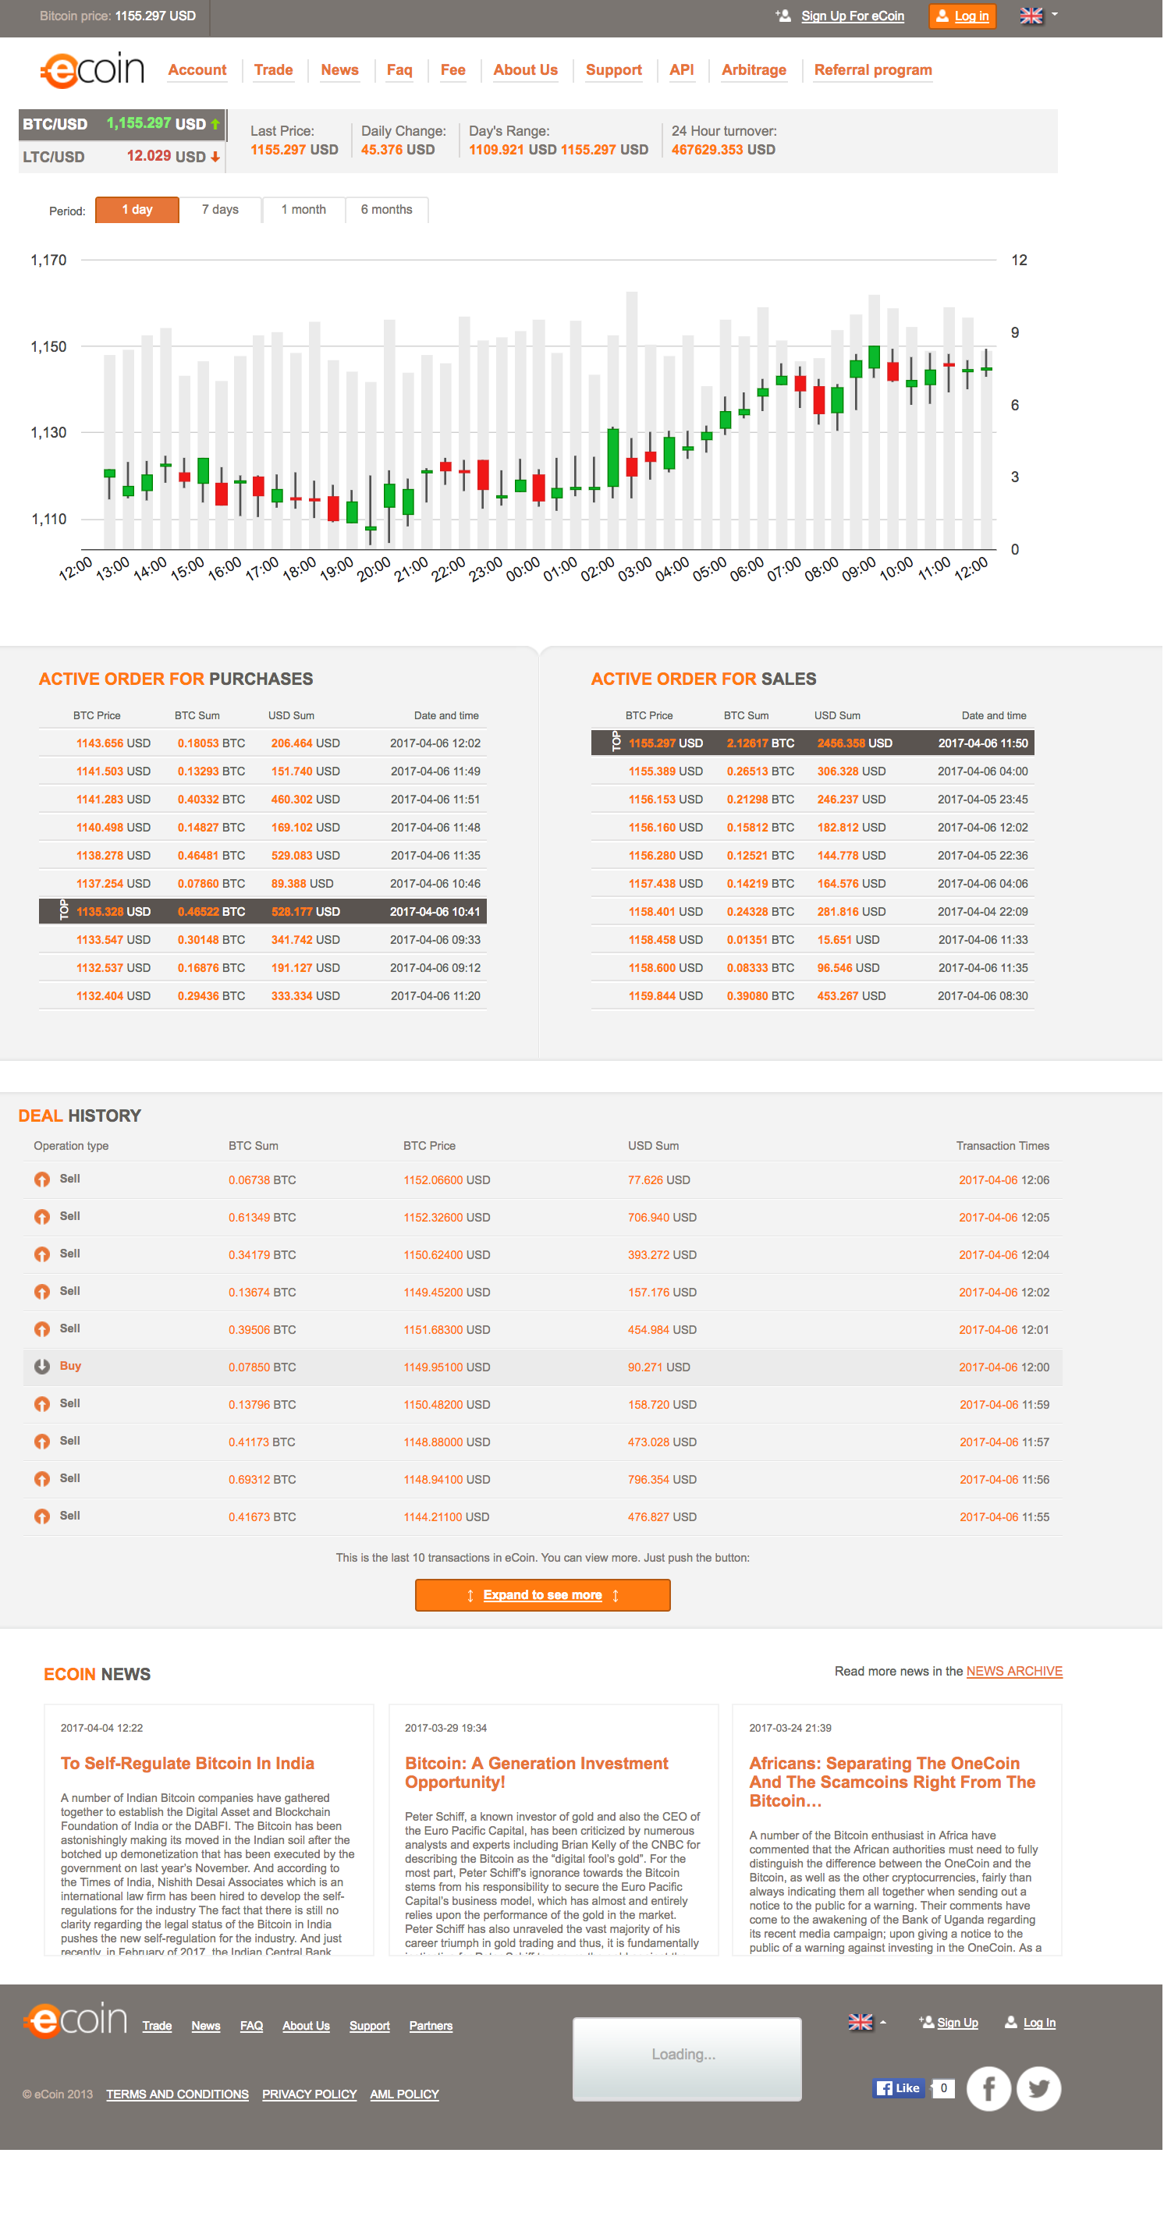Switch chart period to 6 months
This screenshot has width=1164, height=2238.
[x=386, y=209]
